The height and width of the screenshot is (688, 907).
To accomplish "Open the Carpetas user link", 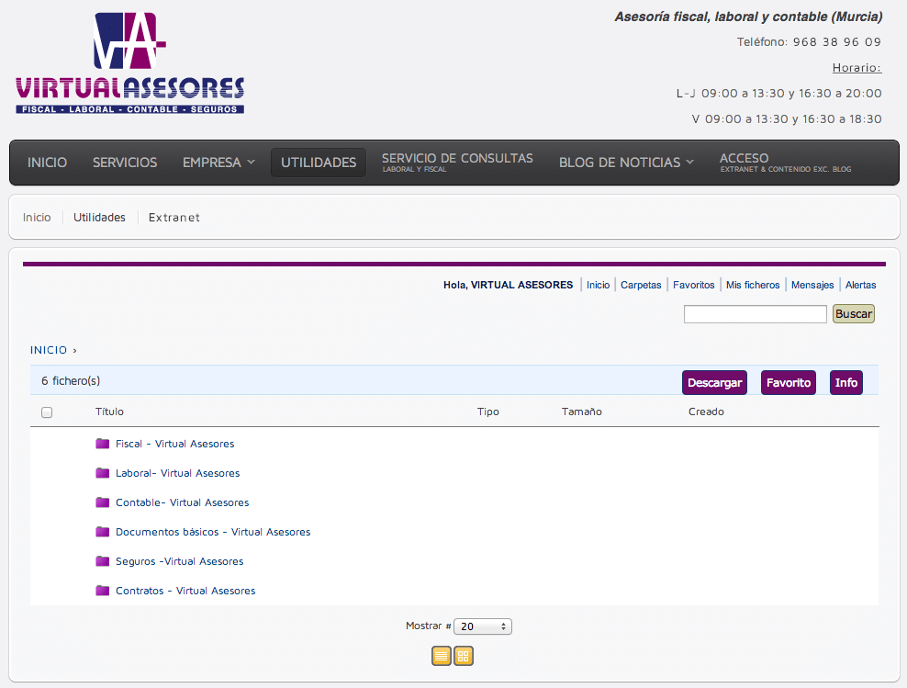I will point(641,285).
